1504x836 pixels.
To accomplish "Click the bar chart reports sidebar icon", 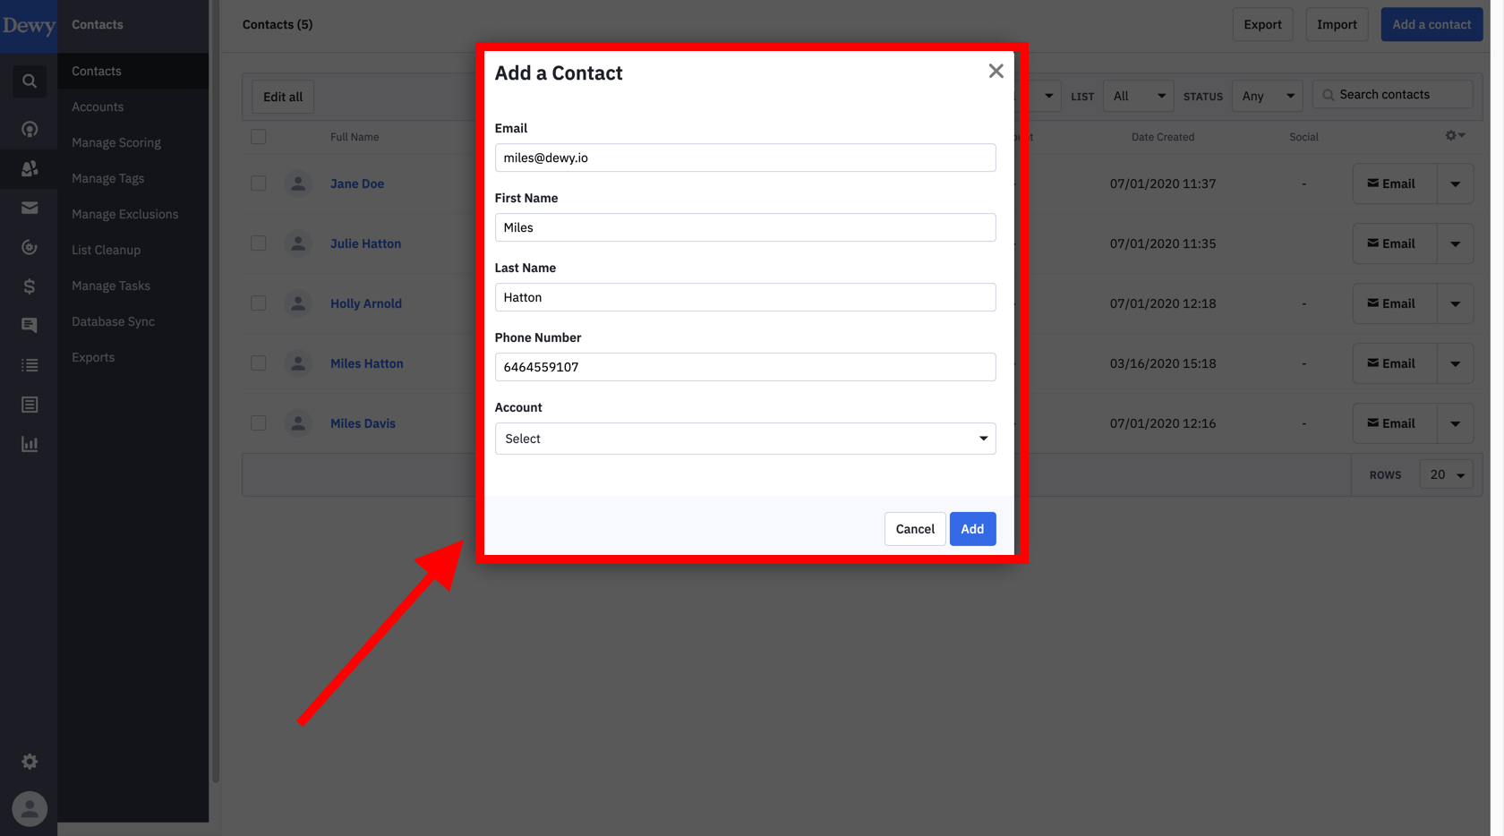I will pos(30,443).
